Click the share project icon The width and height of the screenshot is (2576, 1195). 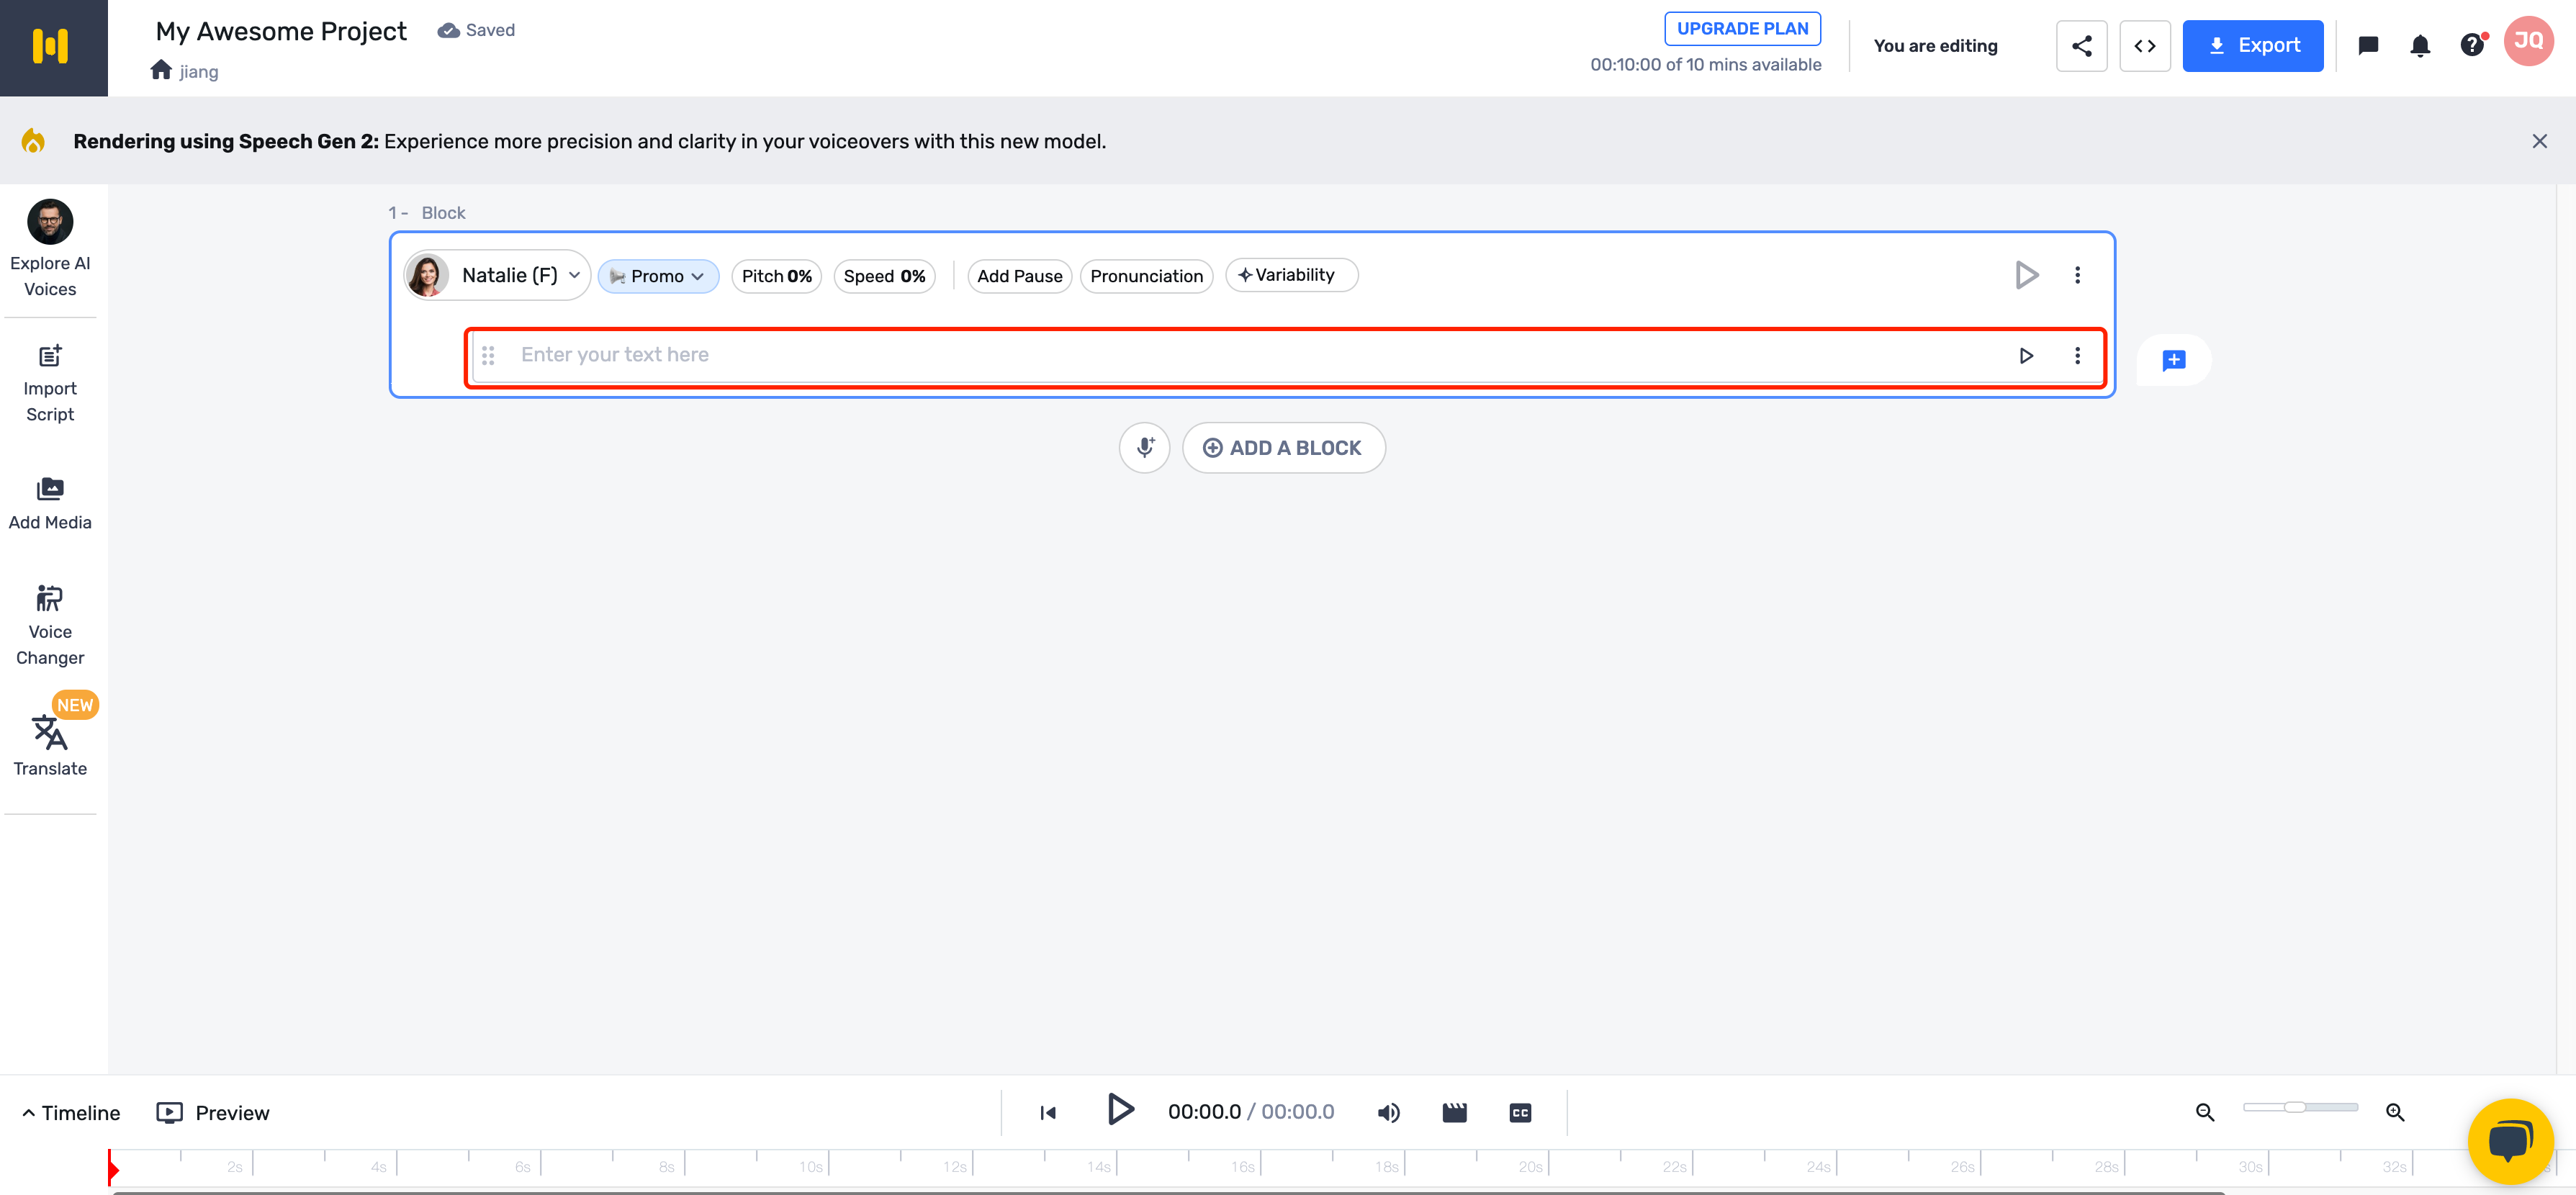pyautogui.click(x=2081, y=46)
